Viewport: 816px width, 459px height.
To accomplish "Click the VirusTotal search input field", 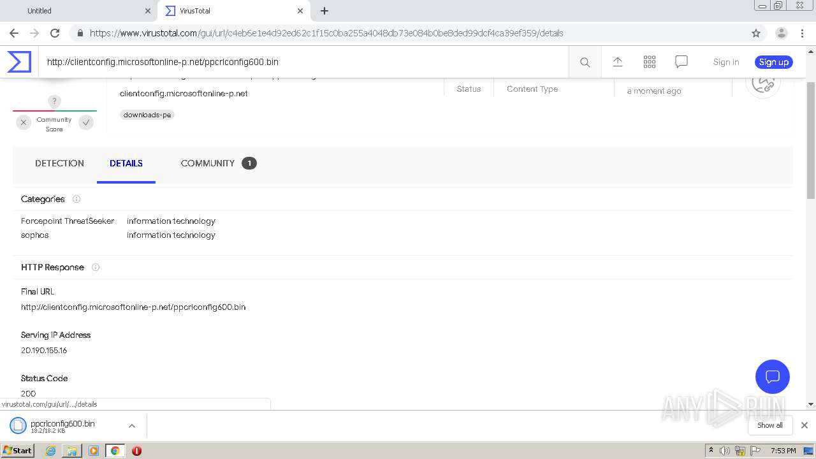I will (303, 62).
